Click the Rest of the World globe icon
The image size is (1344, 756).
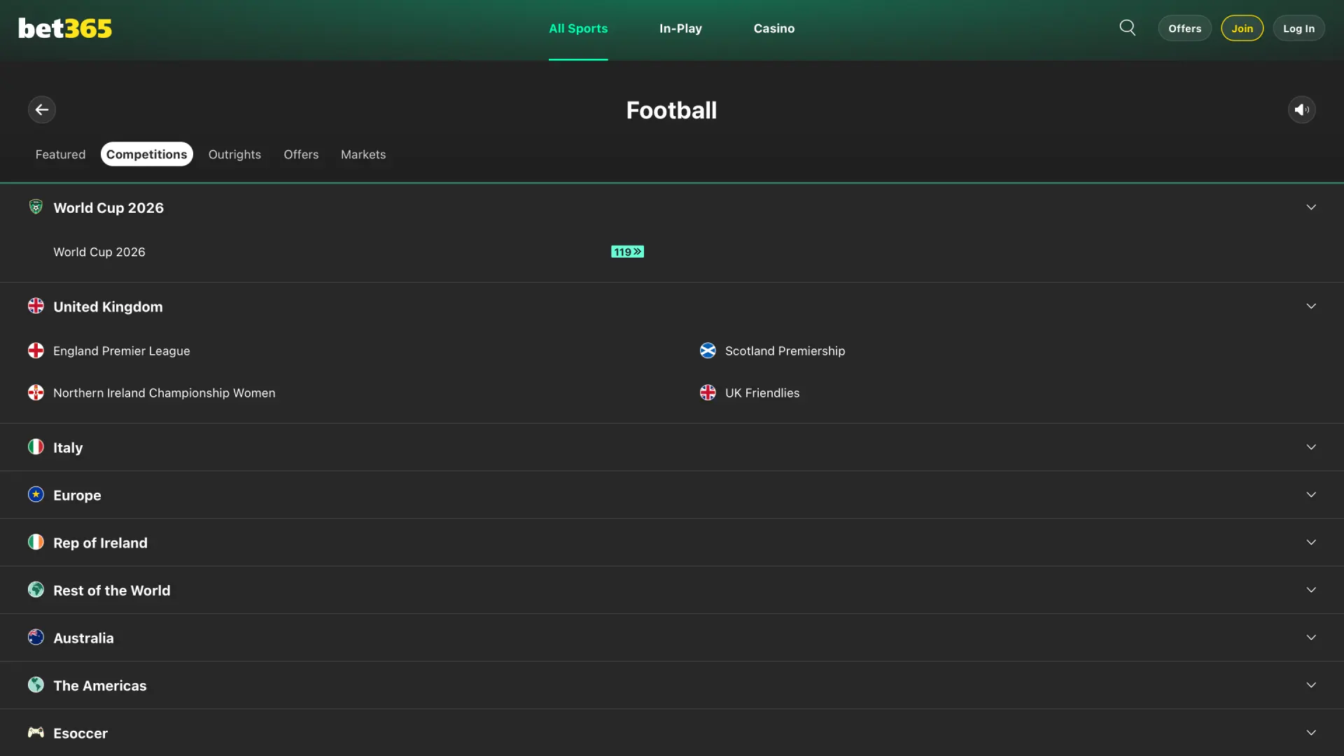point(36,590)
